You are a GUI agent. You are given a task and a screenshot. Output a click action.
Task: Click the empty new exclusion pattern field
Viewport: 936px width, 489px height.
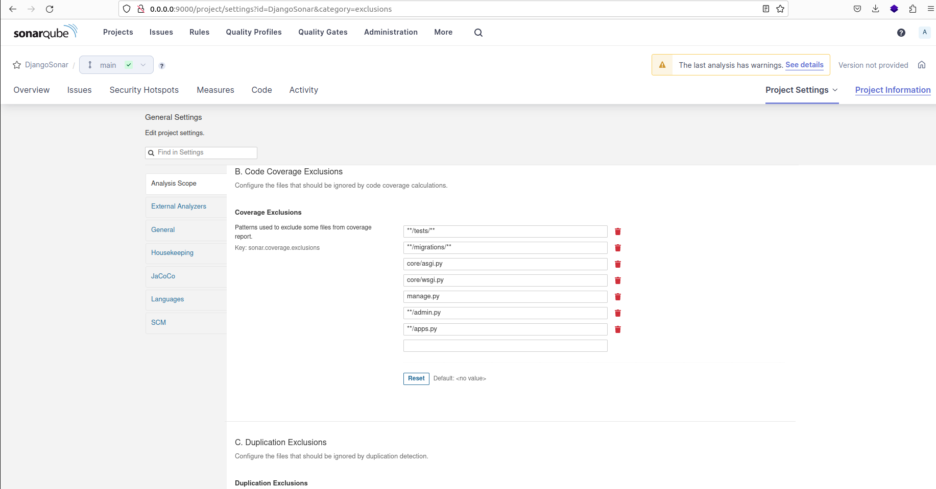click(506, 346)
